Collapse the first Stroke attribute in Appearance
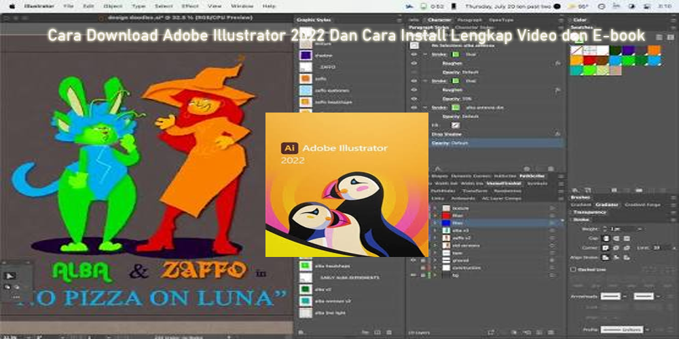The image size is (679, 339). tap(425, 54)
